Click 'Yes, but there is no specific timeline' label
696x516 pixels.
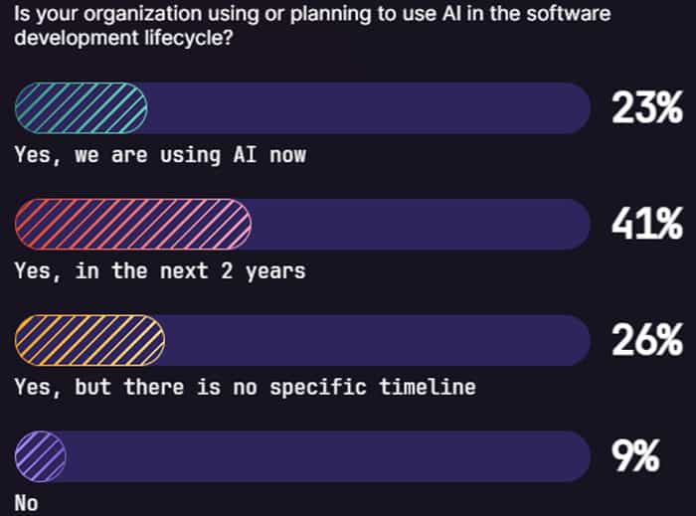pos(245,388)
